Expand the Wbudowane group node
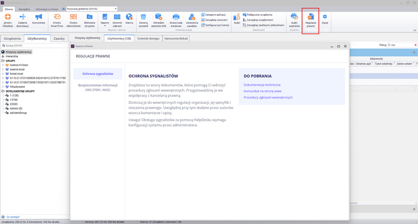This screenshot has height=224, width=418. 3,87
